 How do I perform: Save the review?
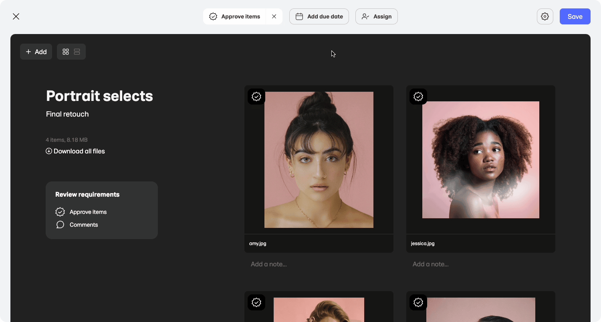pyautogui.click(x=575, y=16)
